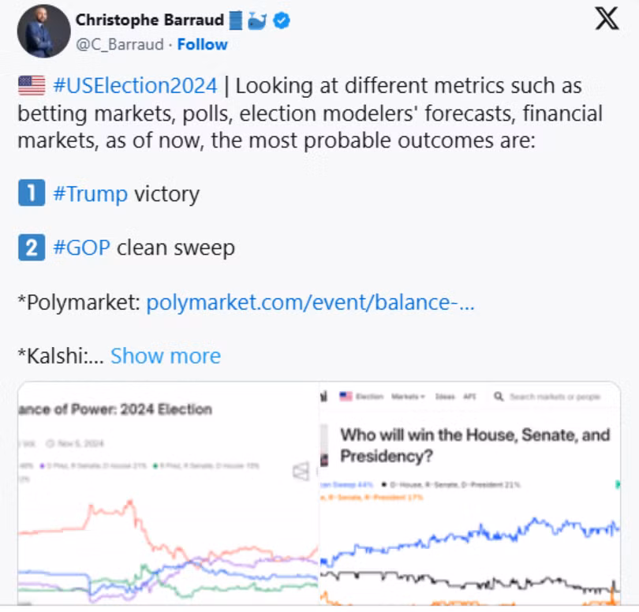The height and width of the screenshot is (612, 639).
Task: Open the polymarket.com event link
Action: click(x=310, y=302)
